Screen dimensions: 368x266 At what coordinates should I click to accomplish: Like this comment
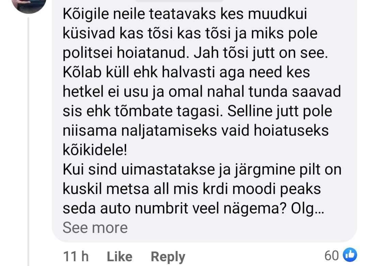[120, 256]
